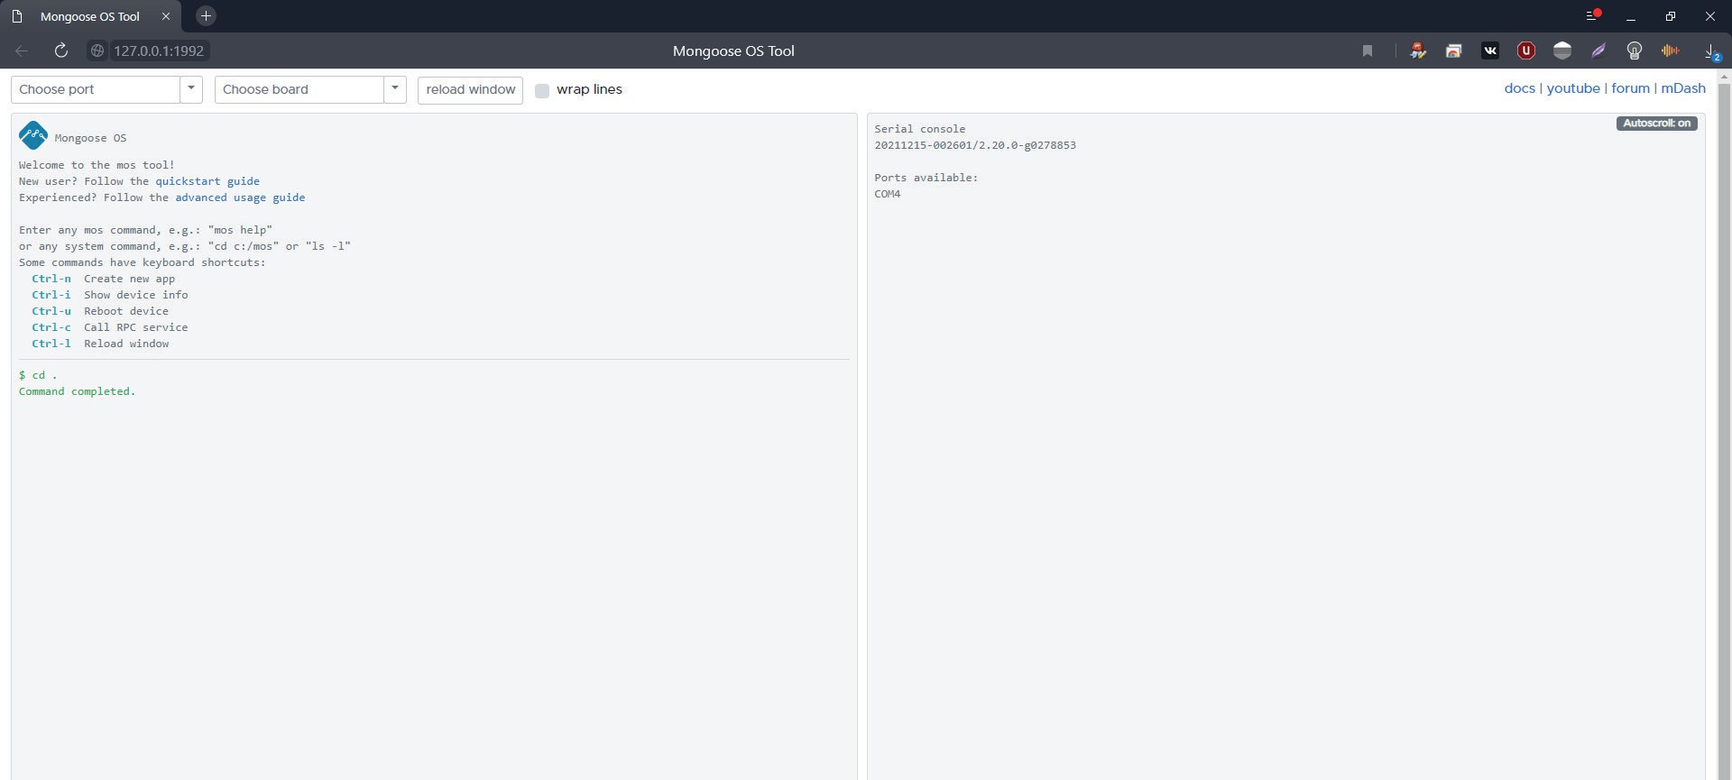The width and height of the screenshot is (1732, 780).
Task: Click the Choose port input field
Action: click(96, 89)
